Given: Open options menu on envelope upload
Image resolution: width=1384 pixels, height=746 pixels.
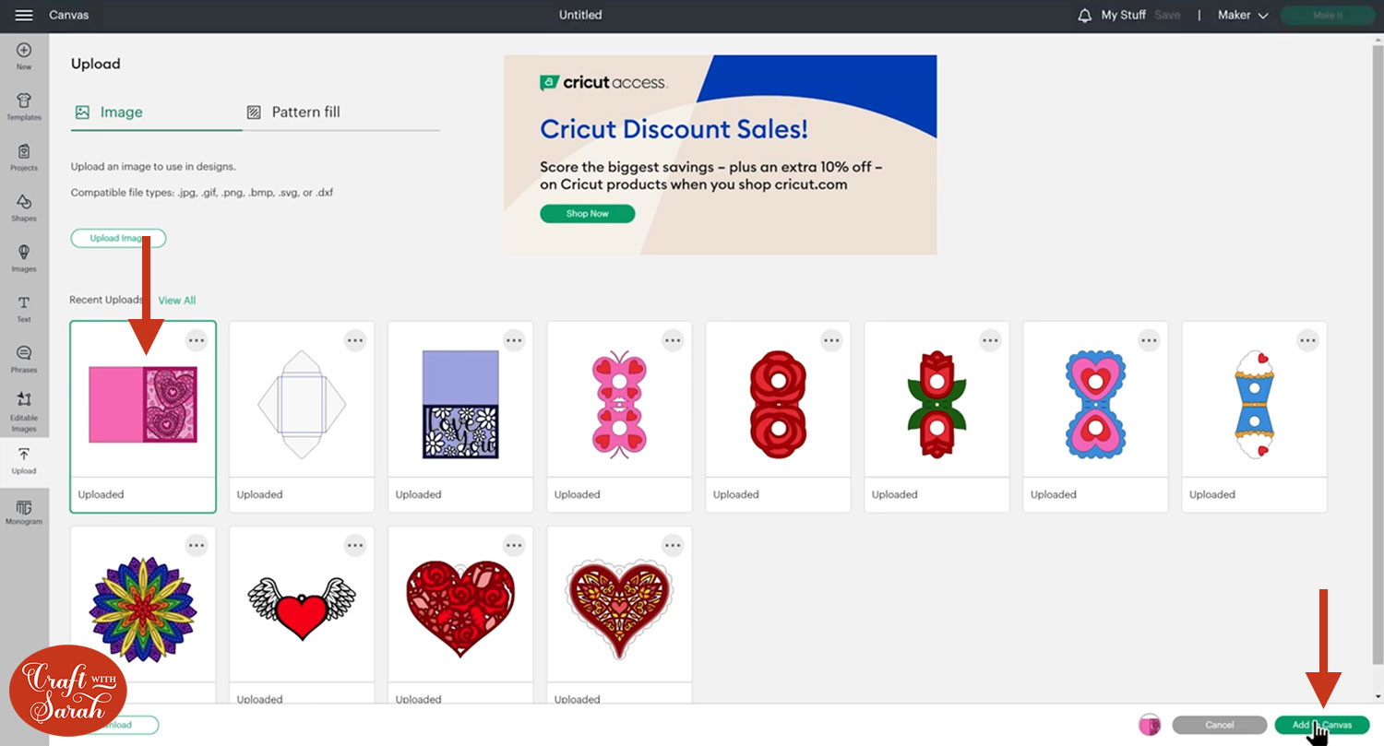Looking at the screenshot, I should tap(355, 340).
